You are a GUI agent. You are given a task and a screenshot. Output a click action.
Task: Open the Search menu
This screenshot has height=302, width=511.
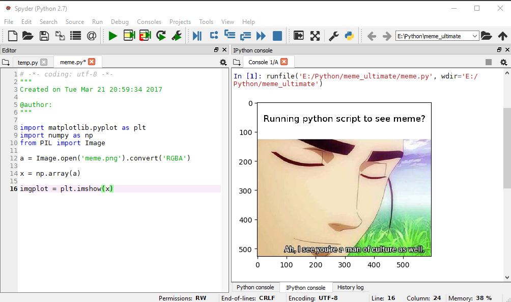tap(48, 22)
